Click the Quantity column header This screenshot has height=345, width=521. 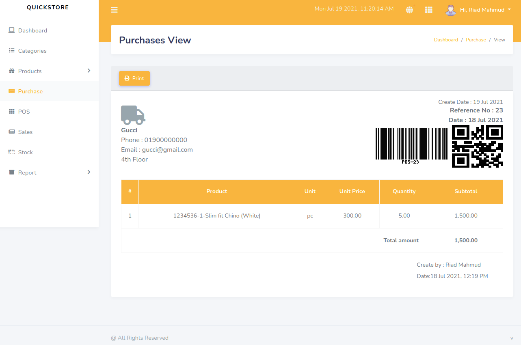404,191
